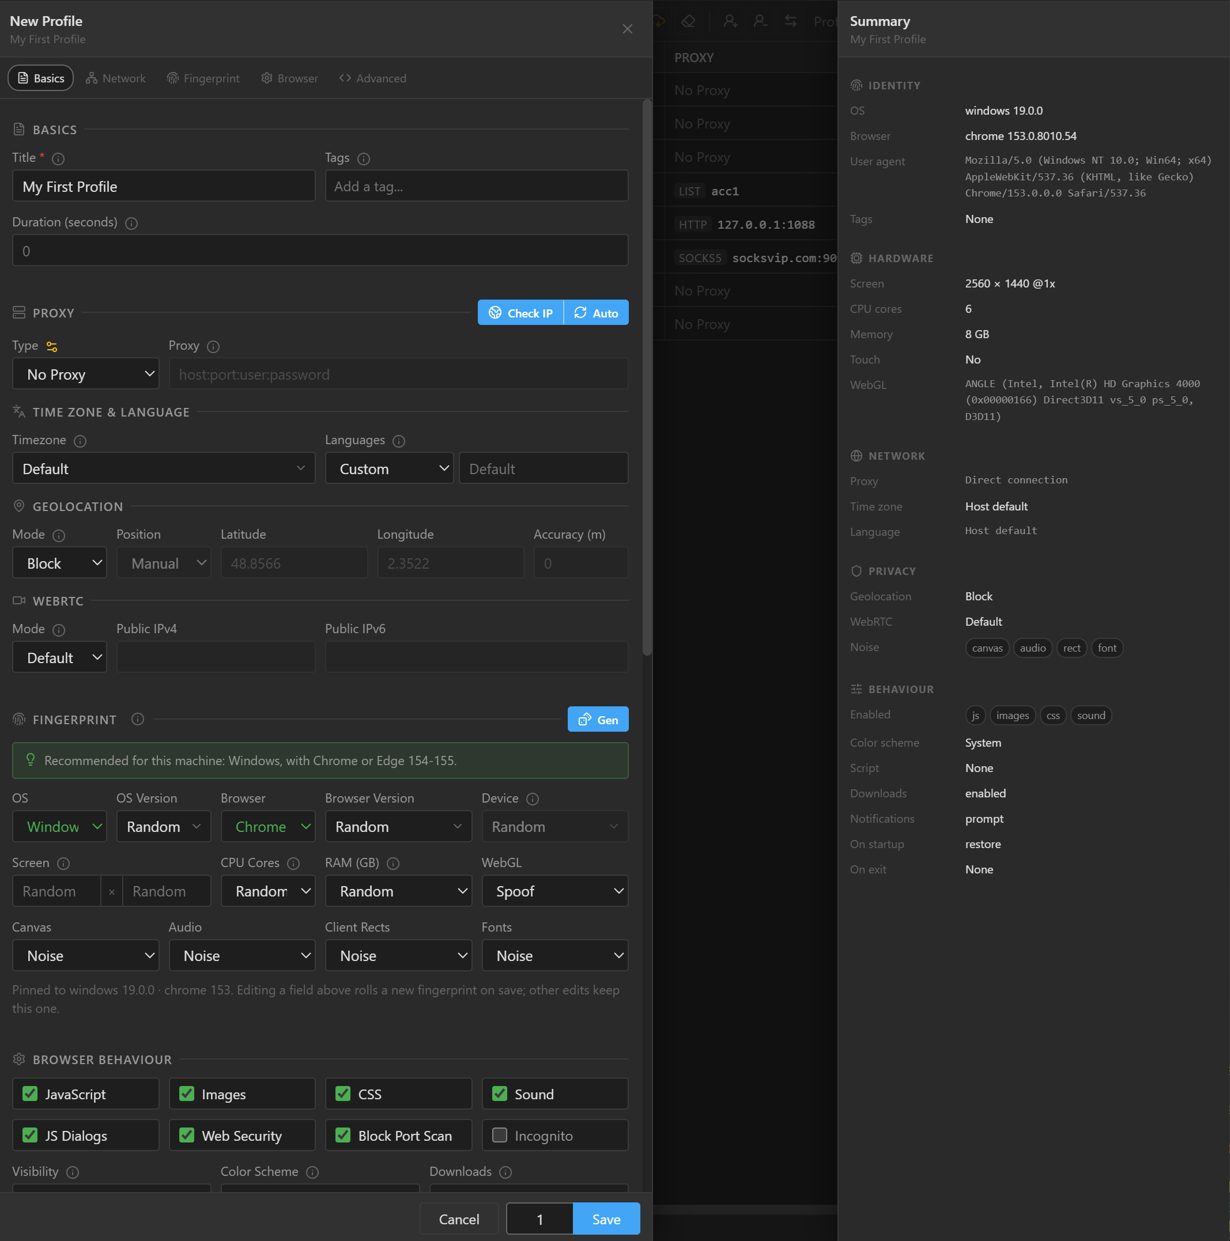Open the Advanced tab
This screenshot has width=1230, height=1241.
coord(373,78)
